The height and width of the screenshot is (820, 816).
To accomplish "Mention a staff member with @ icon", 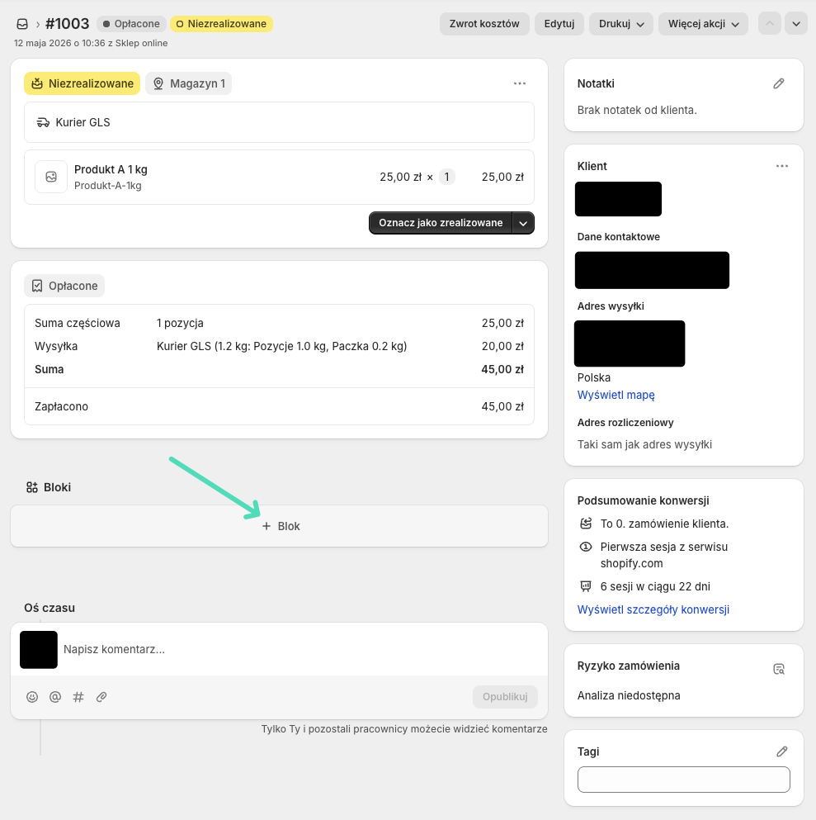I will point(54,697).
